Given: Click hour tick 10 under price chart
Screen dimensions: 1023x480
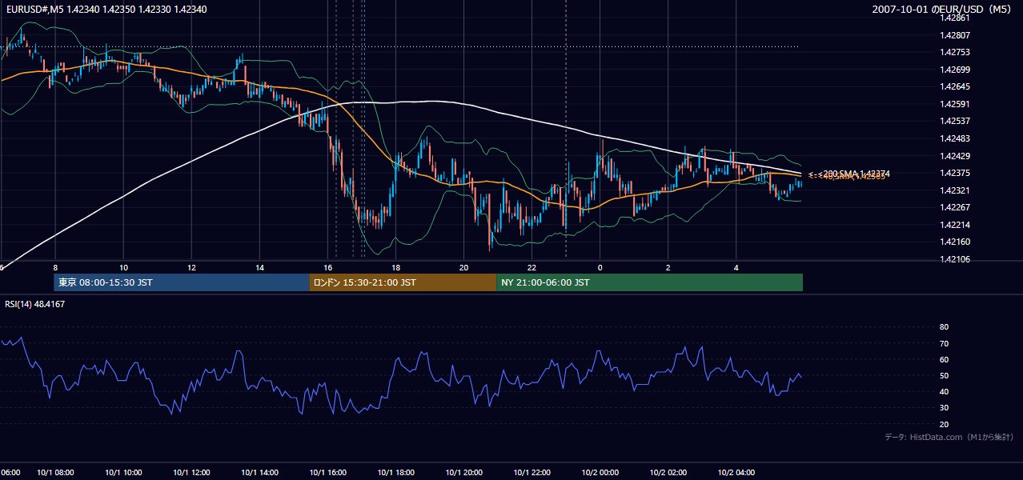Looking at the screenshot, I should click(x=123, y=267).
